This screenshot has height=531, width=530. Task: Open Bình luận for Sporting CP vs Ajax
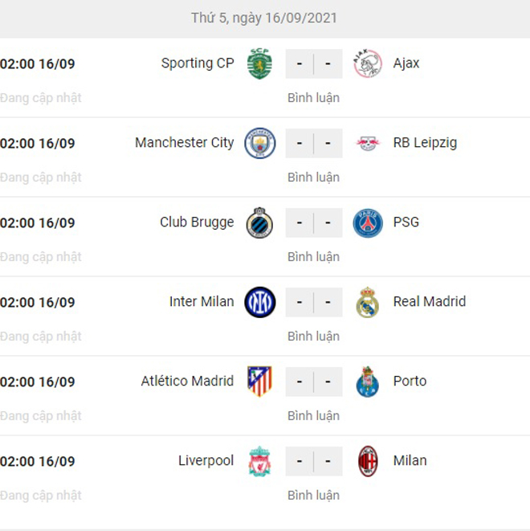click(313, 98)
